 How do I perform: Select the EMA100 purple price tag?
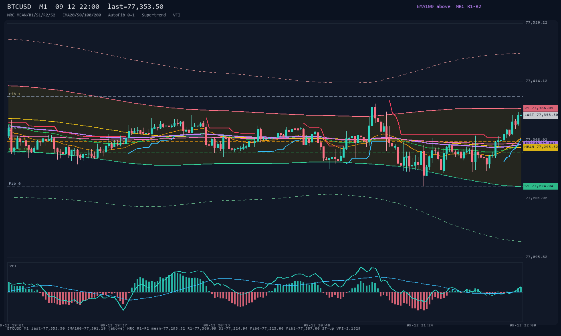pyautogui.click(x=541, y=142)
